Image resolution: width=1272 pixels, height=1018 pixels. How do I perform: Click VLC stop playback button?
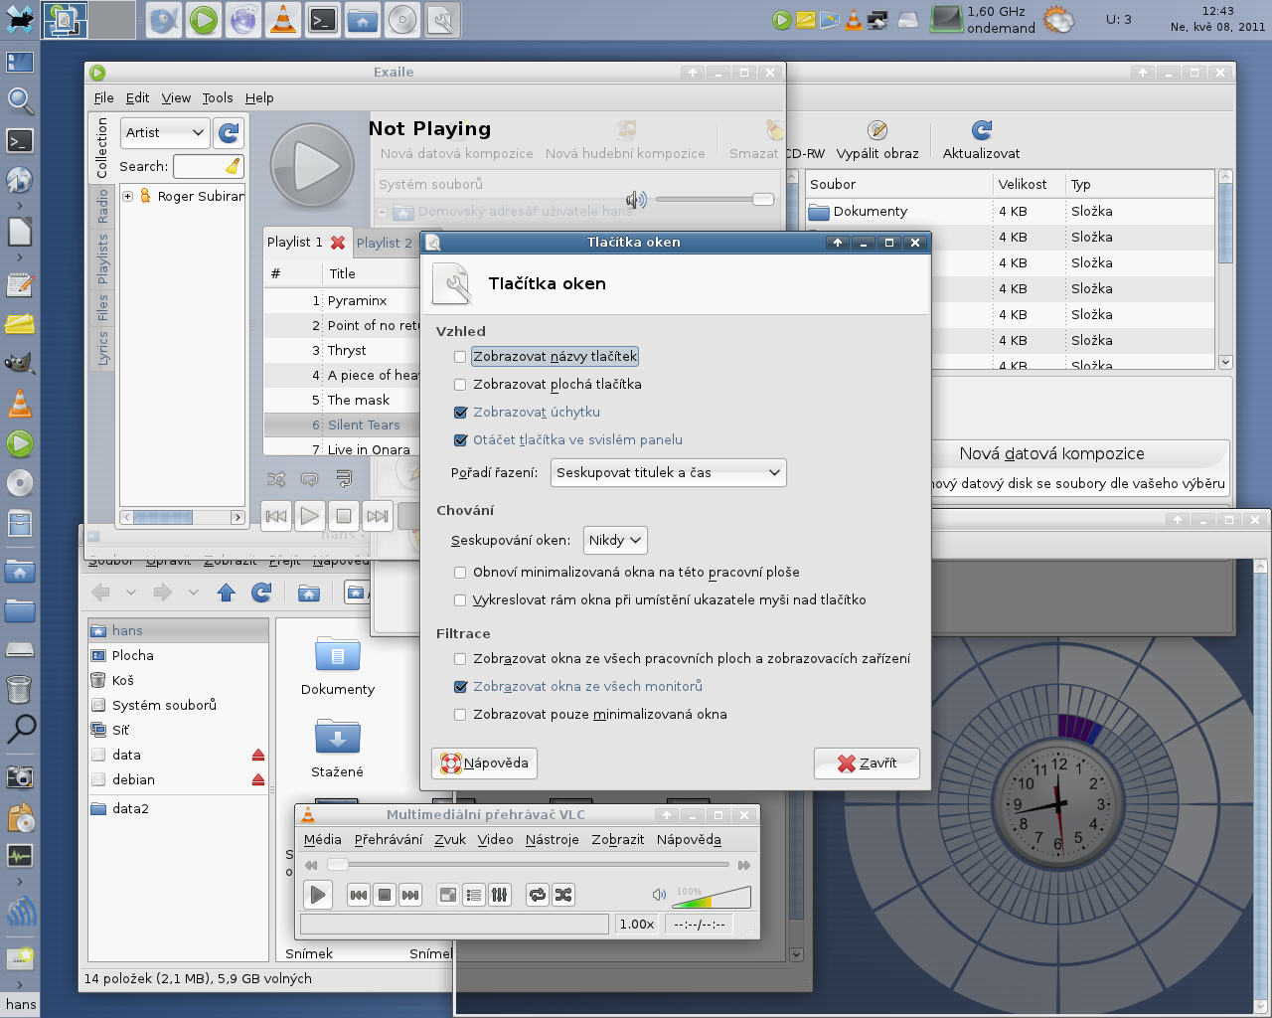pos(385,895)
